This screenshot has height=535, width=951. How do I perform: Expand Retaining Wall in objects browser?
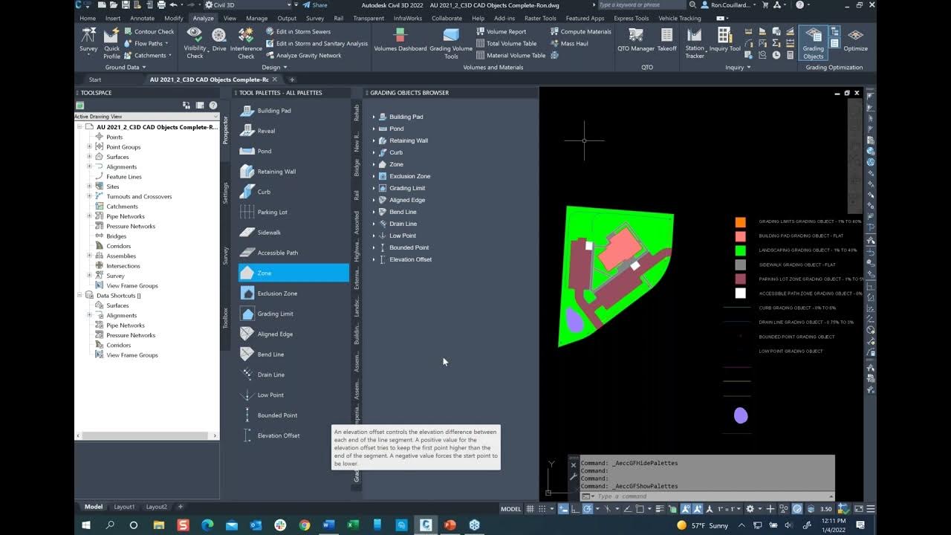(x=374, y=140)
